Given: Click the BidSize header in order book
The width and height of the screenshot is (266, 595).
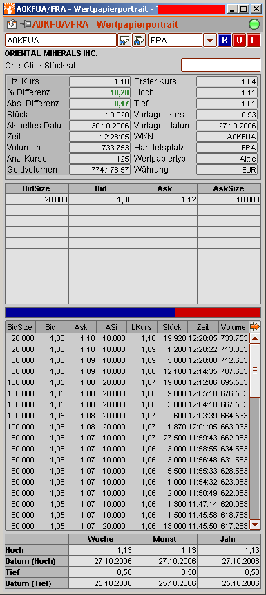Looking at the screenshot, I should [37, 188].
